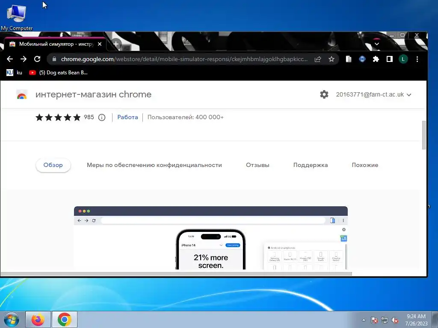Image resolution: width=438 pixels, height=328 pixels.
Task: Reload the current page
Action: tap(37, 59)
